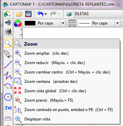The height and width of the screenshot is (126, 123).
Task: Choose Zoom centrado en punto, entidad o PK
Action: (67, 110)
